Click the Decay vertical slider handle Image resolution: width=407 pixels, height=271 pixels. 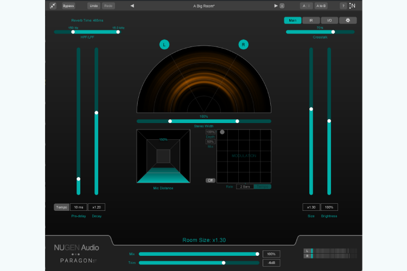pos(96,113)
